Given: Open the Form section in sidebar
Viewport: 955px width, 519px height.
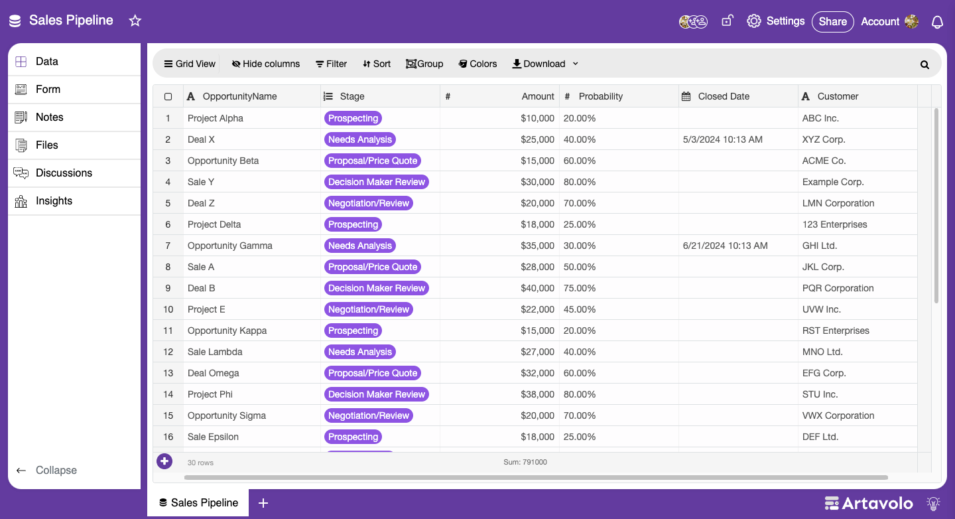Looking at the screenshot, I should (74, 89).
